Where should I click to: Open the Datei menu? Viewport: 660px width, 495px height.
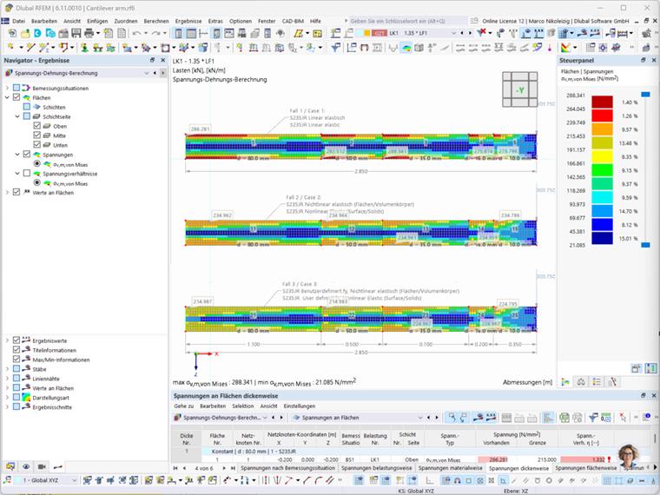pyautogui.click(x=18, y=21)
